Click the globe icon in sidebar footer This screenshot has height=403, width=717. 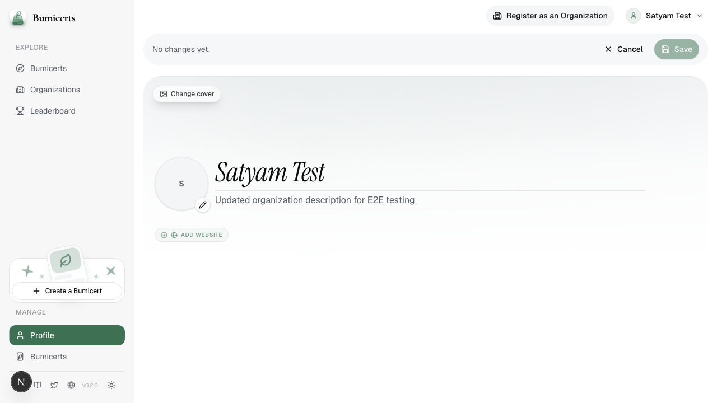coord(71,385)
